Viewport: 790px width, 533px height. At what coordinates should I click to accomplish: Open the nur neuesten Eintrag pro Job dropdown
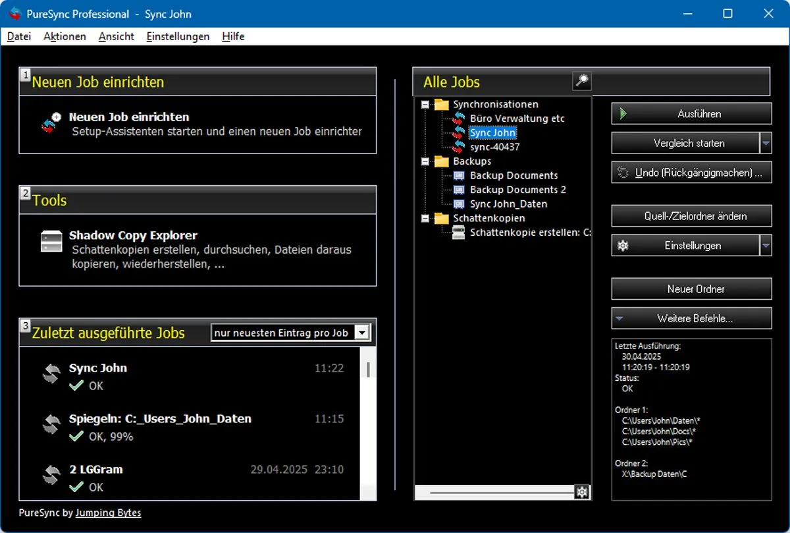pyautogui.click(x=363, y=333)
